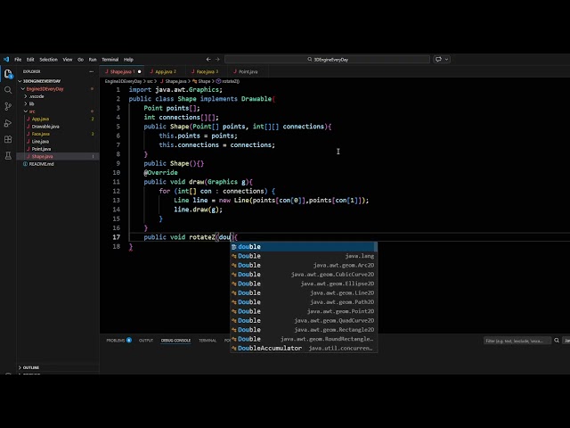Screen dimensions: 570x428
Task: Open the Search view in the activity bar
Action: (8, 90)
